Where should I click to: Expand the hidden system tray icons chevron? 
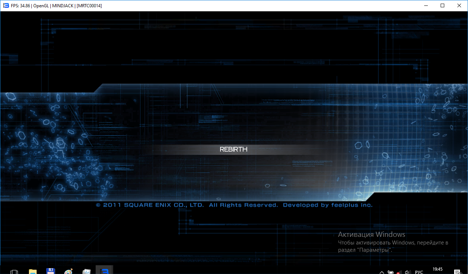382,272
